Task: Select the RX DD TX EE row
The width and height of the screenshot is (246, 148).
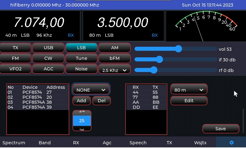Action: tap(146, 107)
